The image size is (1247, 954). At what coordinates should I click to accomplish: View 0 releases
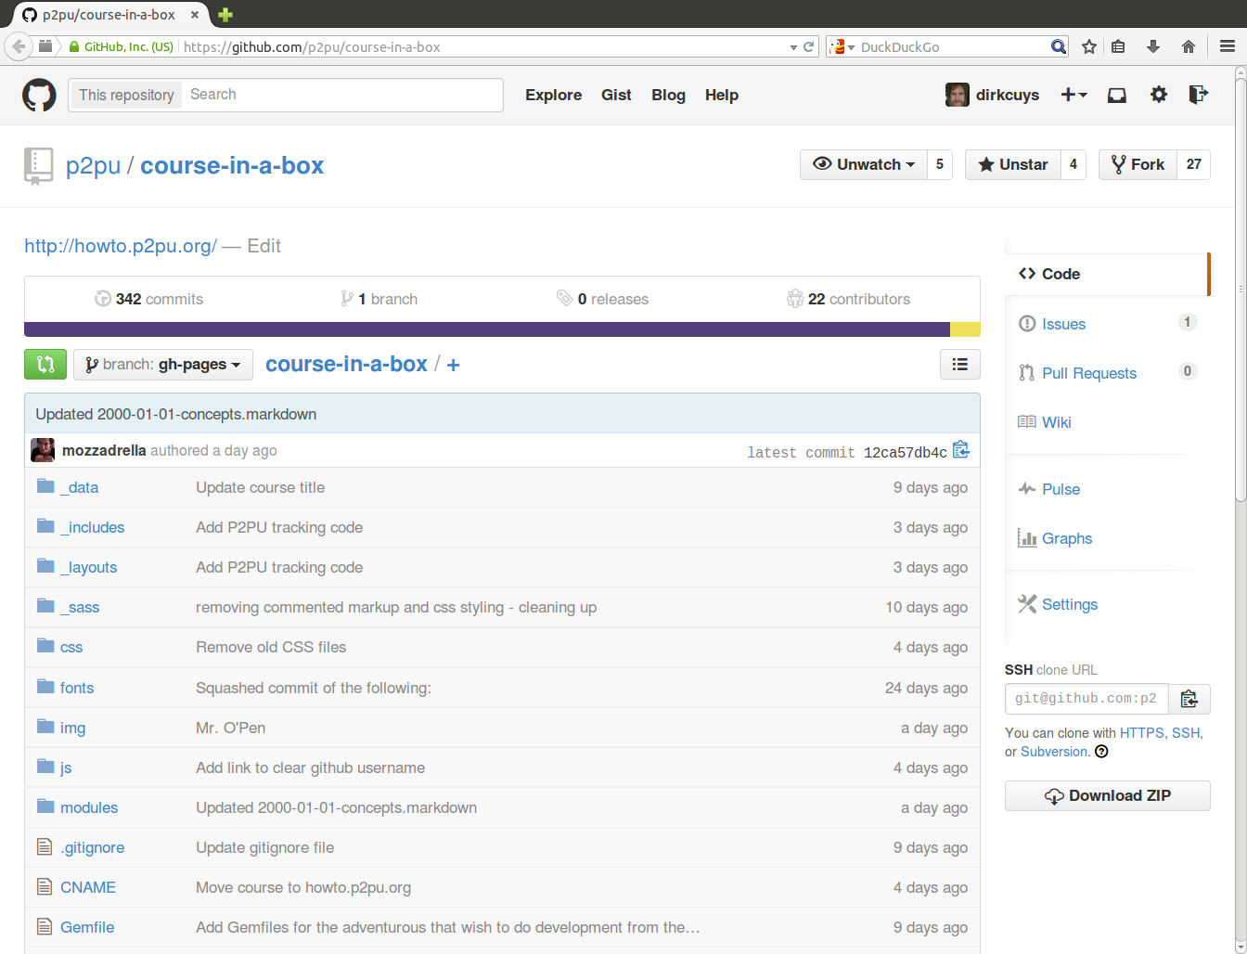pos(602,299)
